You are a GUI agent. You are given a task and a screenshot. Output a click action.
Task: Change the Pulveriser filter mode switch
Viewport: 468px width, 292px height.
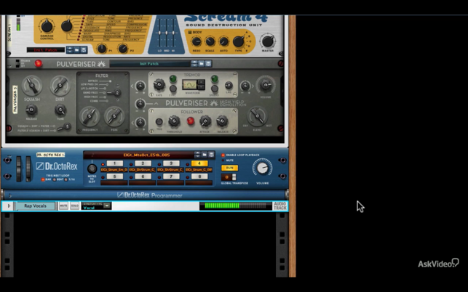pyautogui.click(x=114, y=93)
